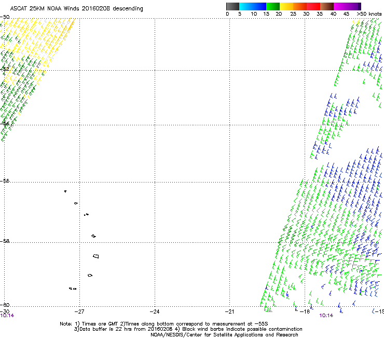This screenshot has width=384, height=338.
Task: Click the -54 latitude axis label
Action: [5, 123]
